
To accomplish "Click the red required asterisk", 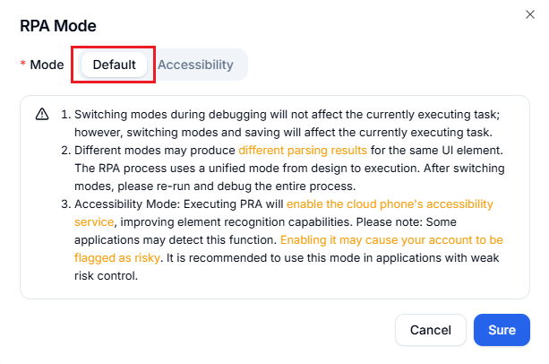I will coord(23,65).
